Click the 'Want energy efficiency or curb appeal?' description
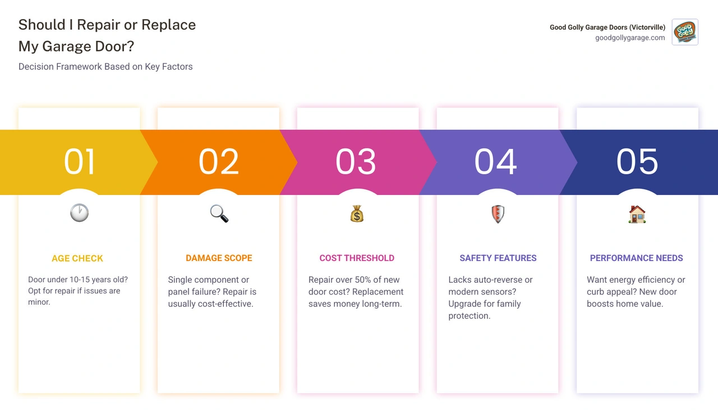Viewport: 718px width, 410px height. (x=636, y=292)
